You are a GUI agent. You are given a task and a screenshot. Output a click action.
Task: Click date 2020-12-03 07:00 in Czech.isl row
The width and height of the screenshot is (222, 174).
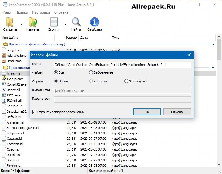click(x=93, y=149)
